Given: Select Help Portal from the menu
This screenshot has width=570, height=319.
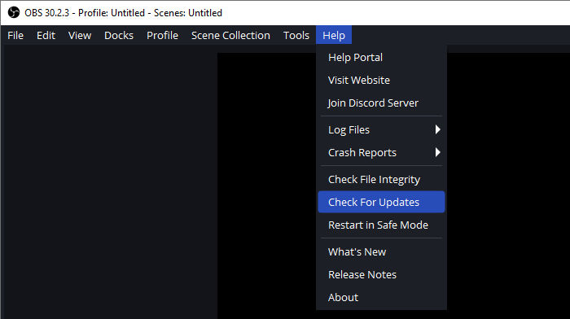Looking at the screenshot, I should click(x=381, y=58).
